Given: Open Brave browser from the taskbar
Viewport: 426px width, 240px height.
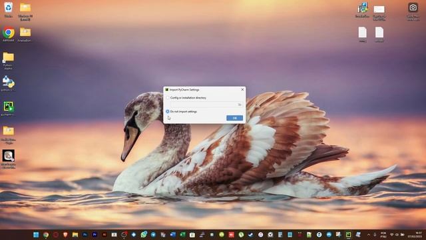Looking at the screenshot, I should point(65,235).
